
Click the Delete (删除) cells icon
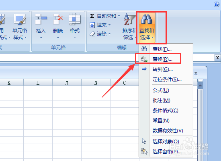(57, 19)
